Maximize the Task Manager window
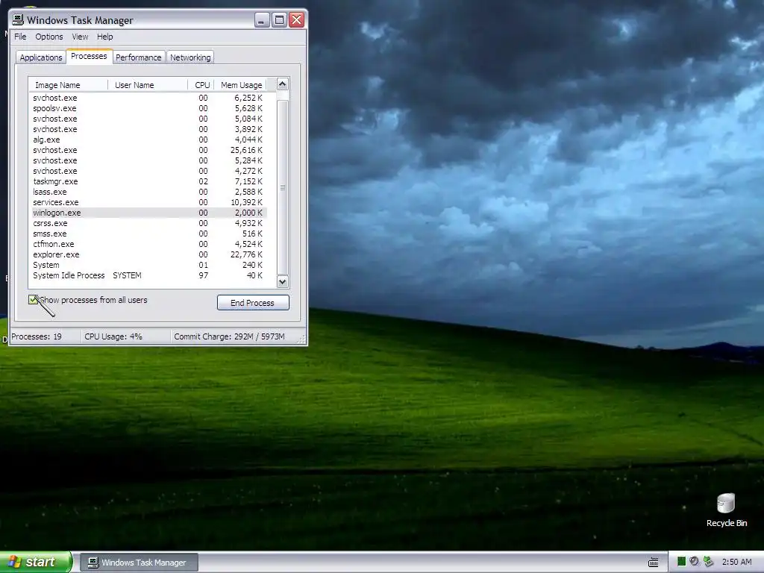The width and height of the screenshot is (764, 573). (x=279, y=20)
